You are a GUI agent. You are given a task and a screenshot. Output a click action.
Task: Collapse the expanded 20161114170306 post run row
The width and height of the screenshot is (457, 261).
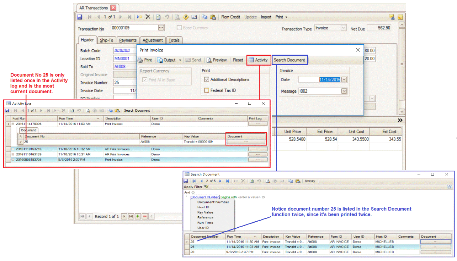(13, 124)
